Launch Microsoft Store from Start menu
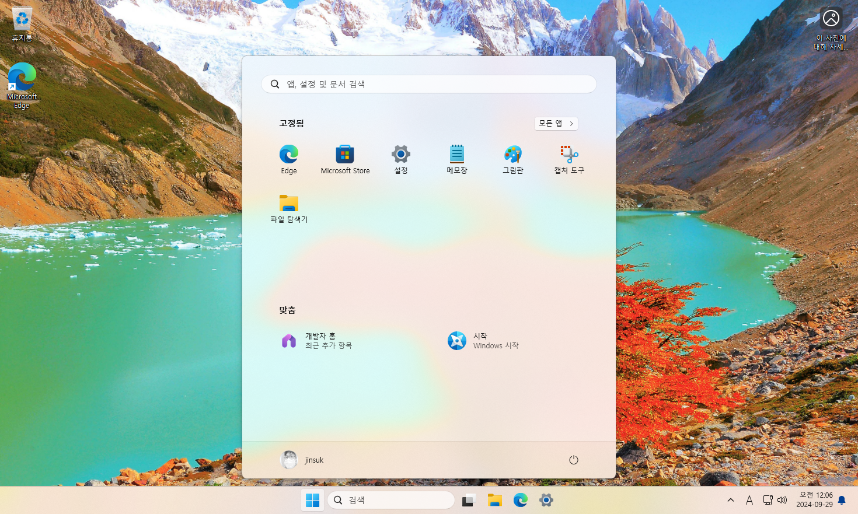 345,159
